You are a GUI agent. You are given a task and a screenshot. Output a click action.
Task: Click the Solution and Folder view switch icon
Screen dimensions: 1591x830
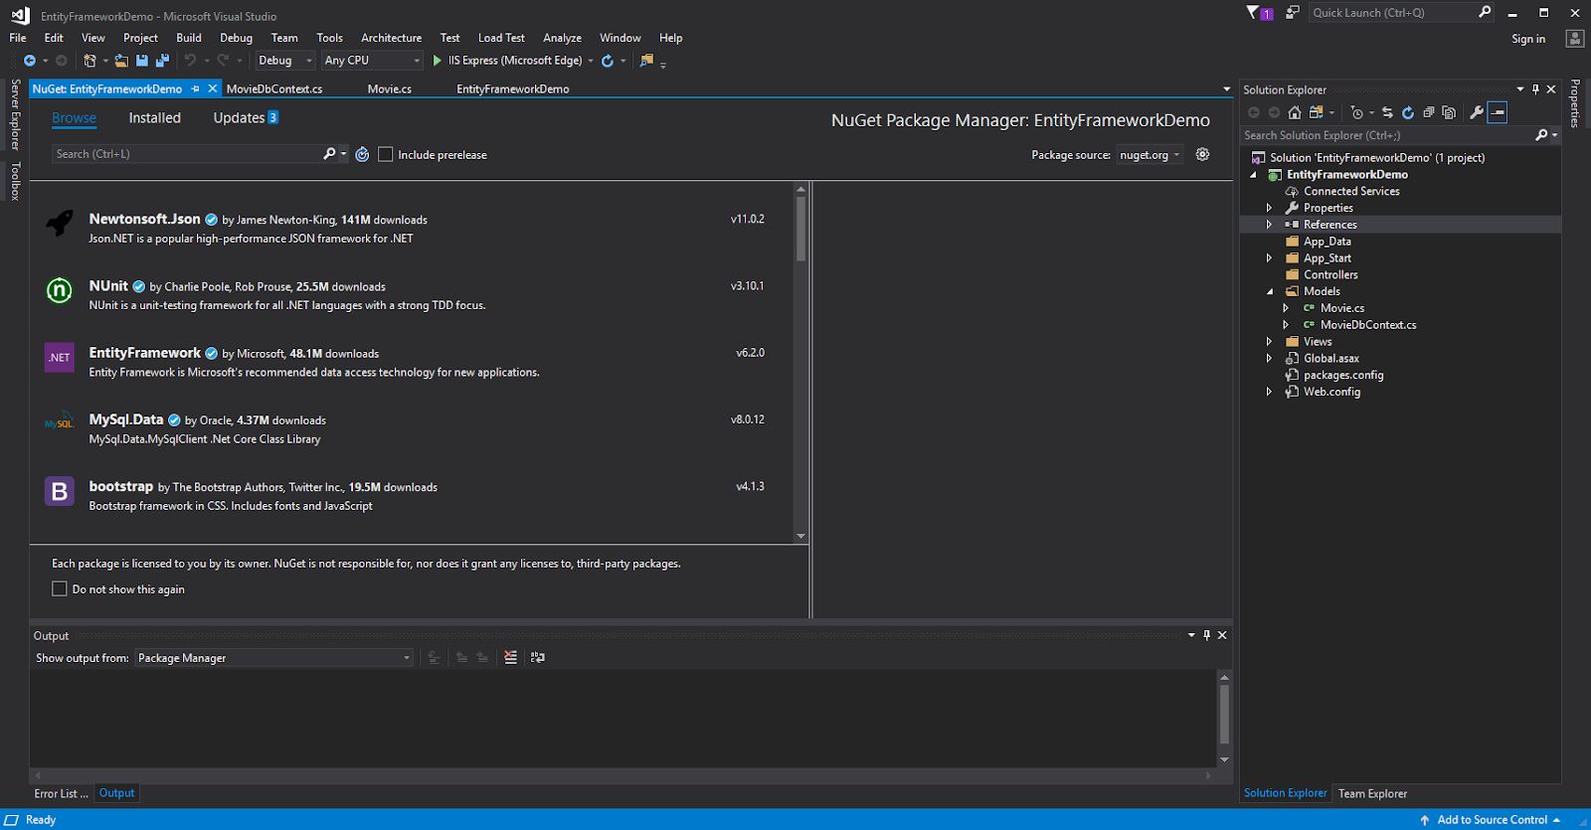[x=1317, y=112]
